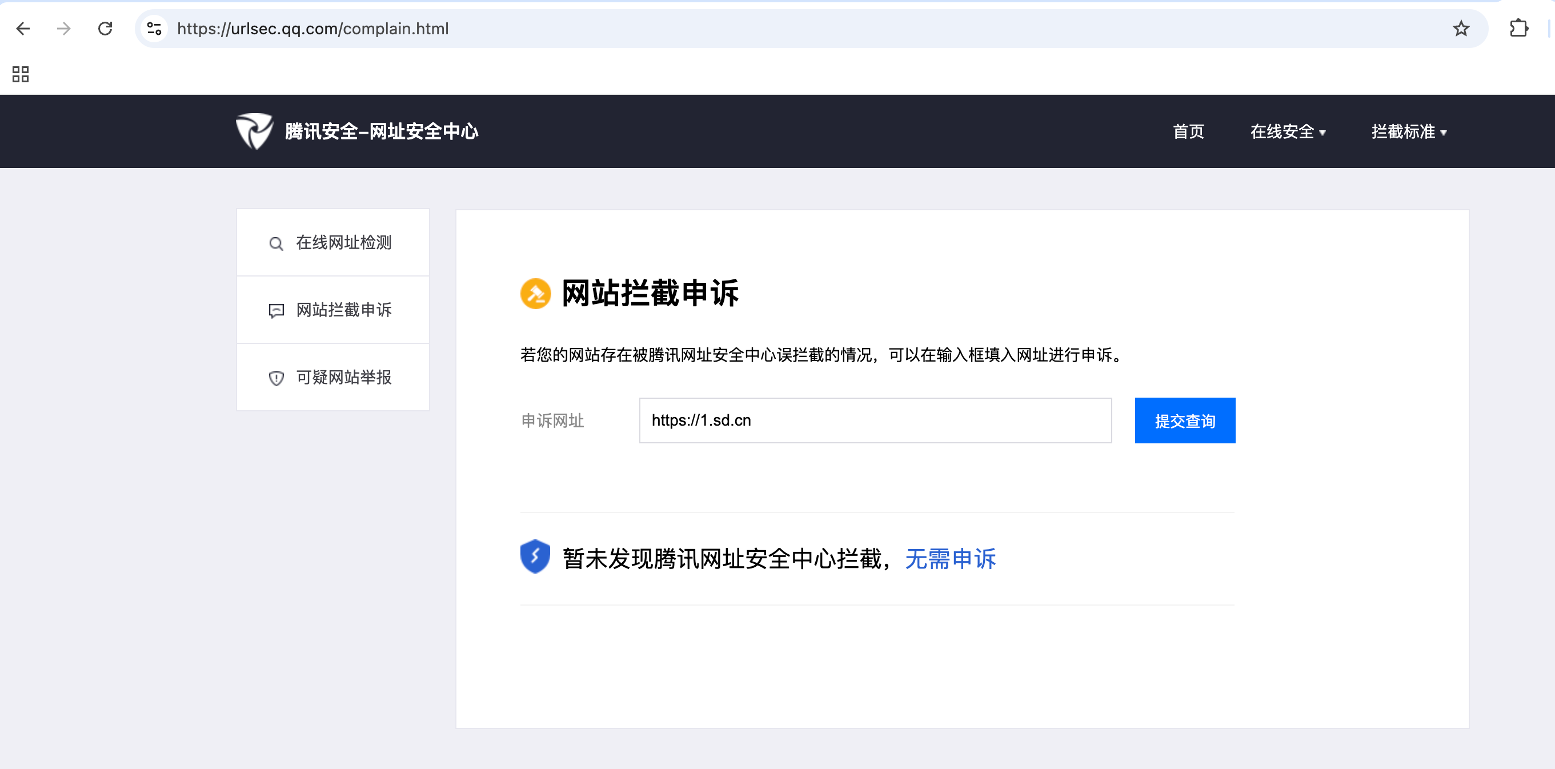Image resolution: width=1555 pixels, height=769 pixels.
Task: Click the 无需申诉 link text
Action: (x=950, y=559)
